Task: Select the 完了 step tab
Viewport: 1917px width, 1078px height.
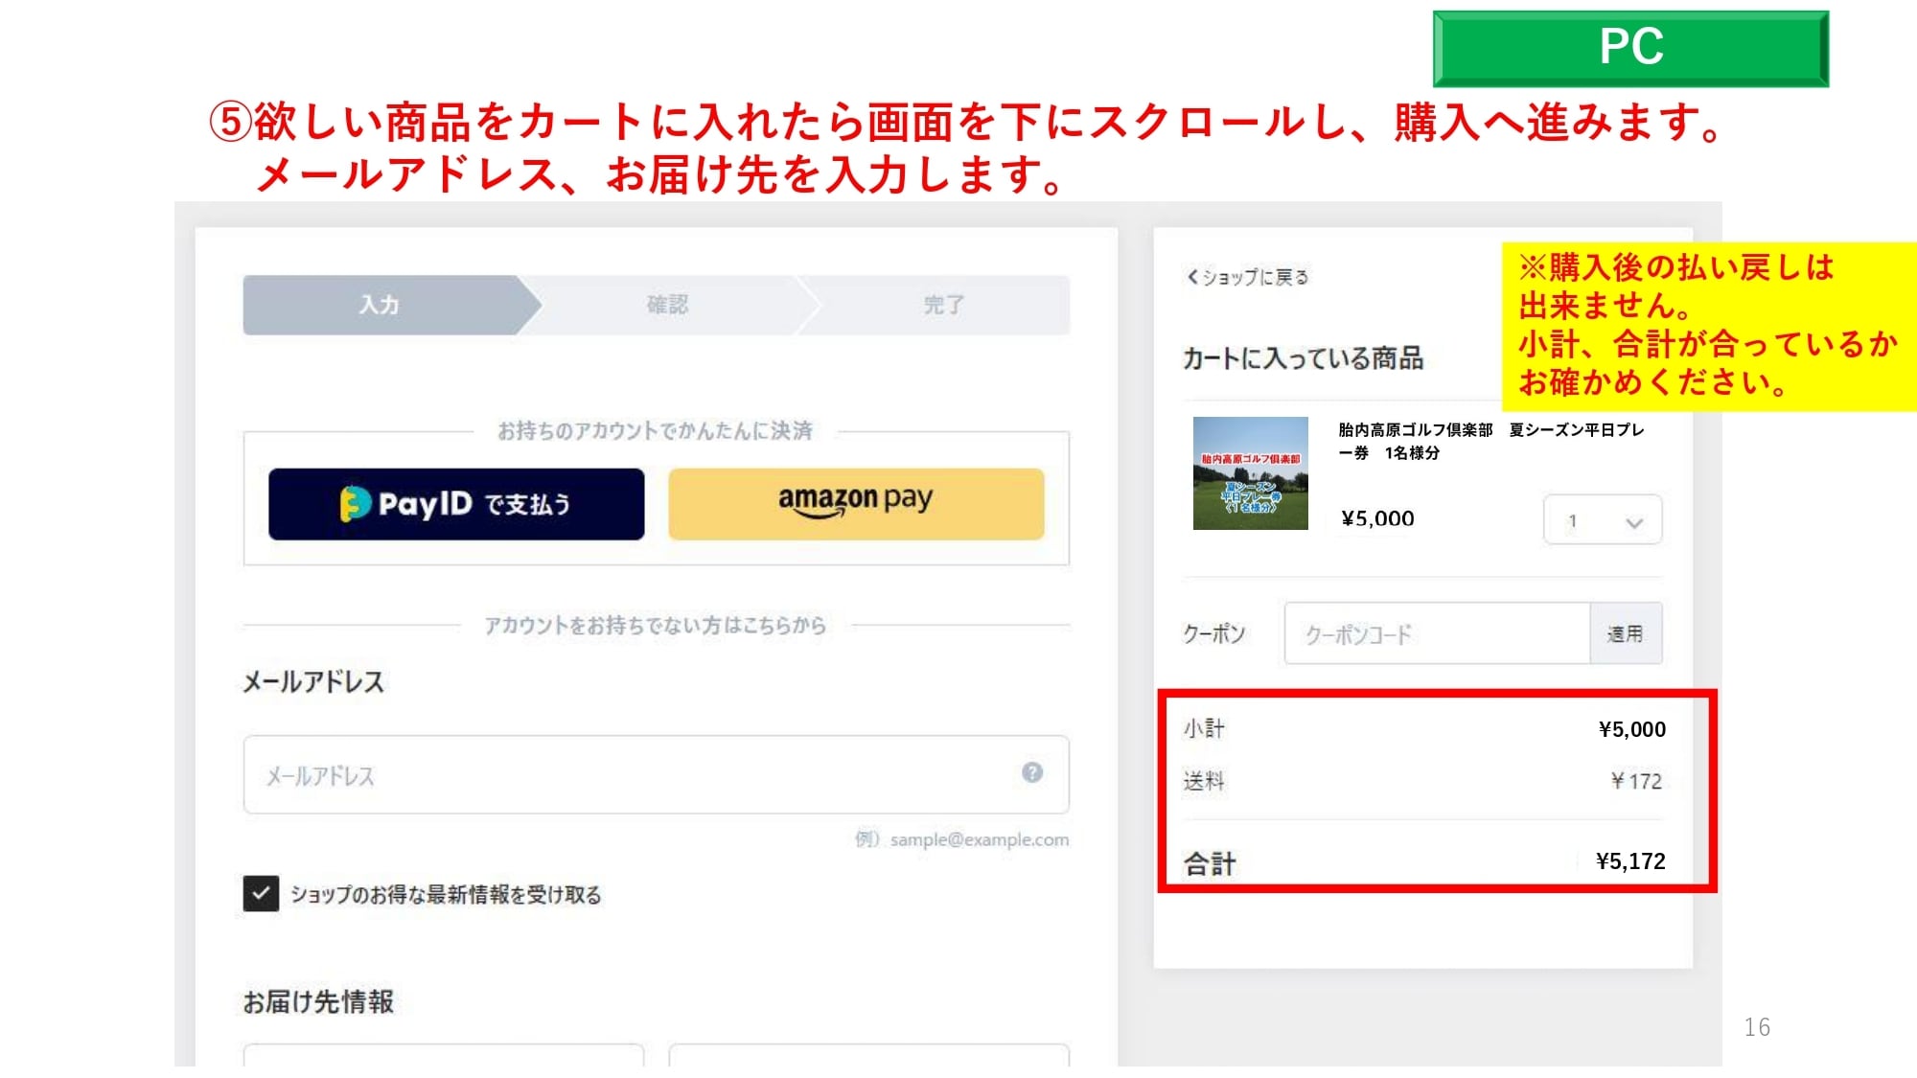Action: tap(943, 305)
